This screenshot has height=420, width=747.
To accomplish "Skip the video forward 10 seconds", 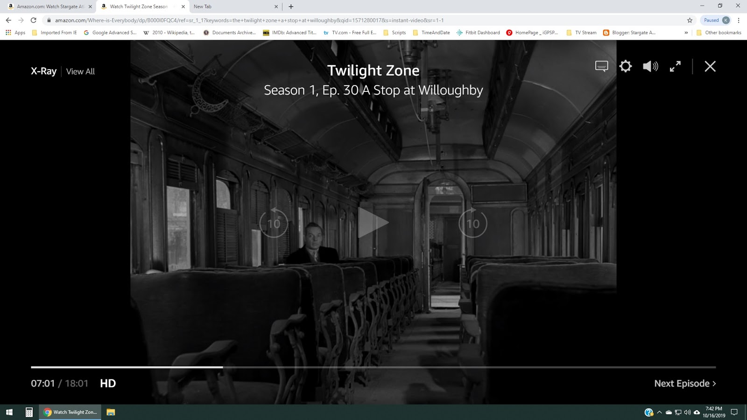I will click(x=473, y=223).
